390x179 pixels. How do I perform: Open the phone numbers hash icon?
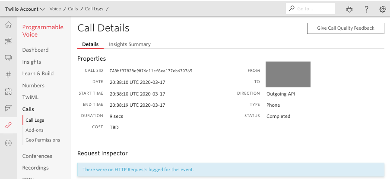[9, 74]
